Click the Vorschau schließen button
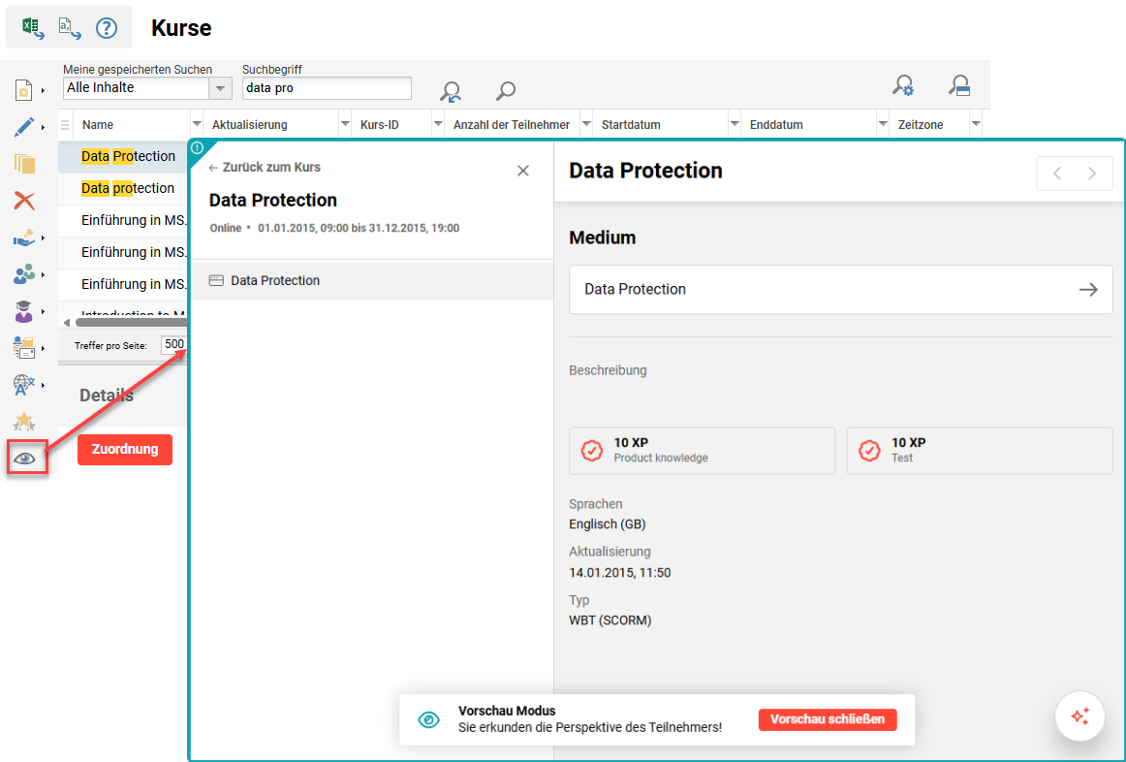This screenshot has width=1126, height=762. click(x=828, y=719)
